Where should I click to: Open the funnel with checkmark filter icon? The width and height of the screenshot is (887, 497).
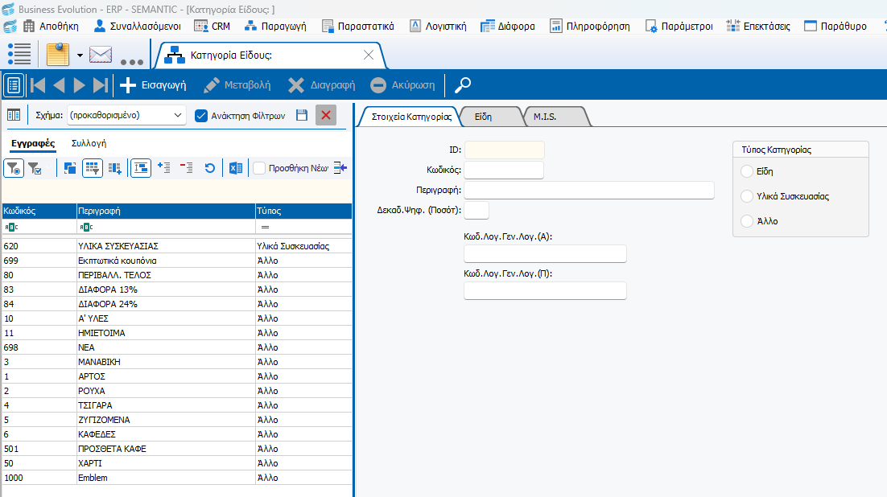[x=35, y=169]
